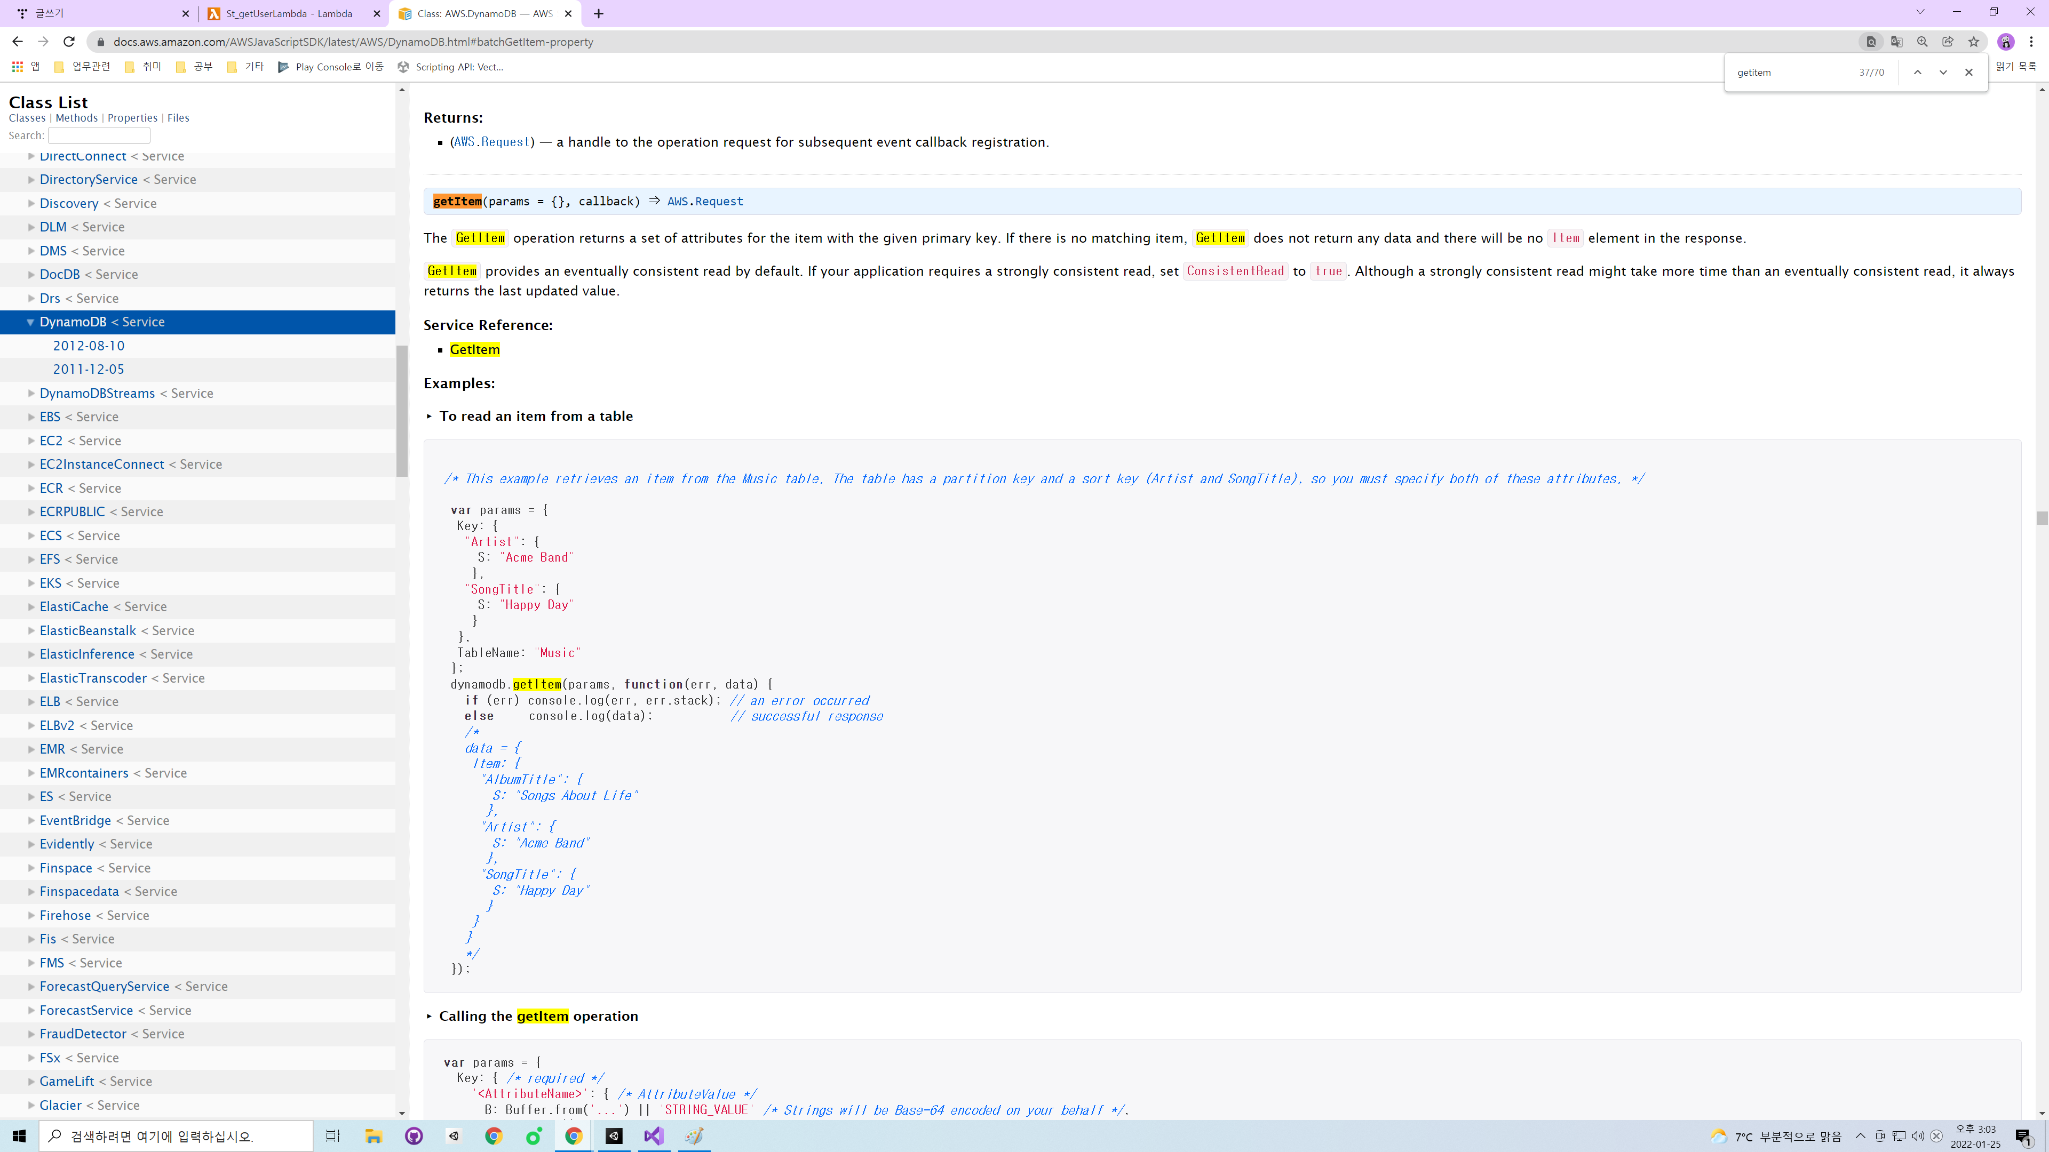The image size is (2049, 1152).
Task: Click the class list scrollbar thumb
Action: click(402, 410)
